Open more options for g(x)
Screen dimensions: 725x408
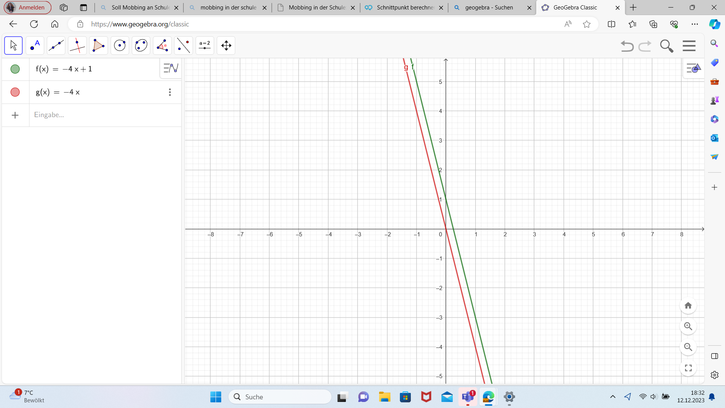pos(170,92)
